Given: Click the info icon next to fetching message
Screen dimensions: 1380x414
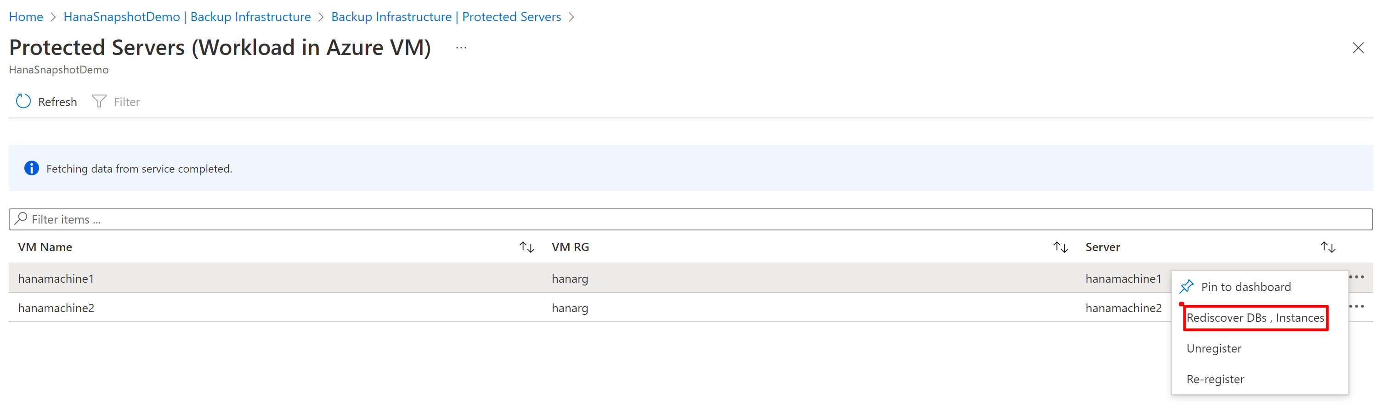Looking at the screenshot, I should coord(31,168).
